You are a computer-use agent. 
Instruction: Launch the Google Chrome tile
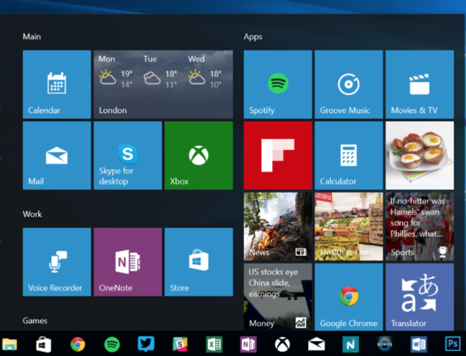[x=349, y=297]
